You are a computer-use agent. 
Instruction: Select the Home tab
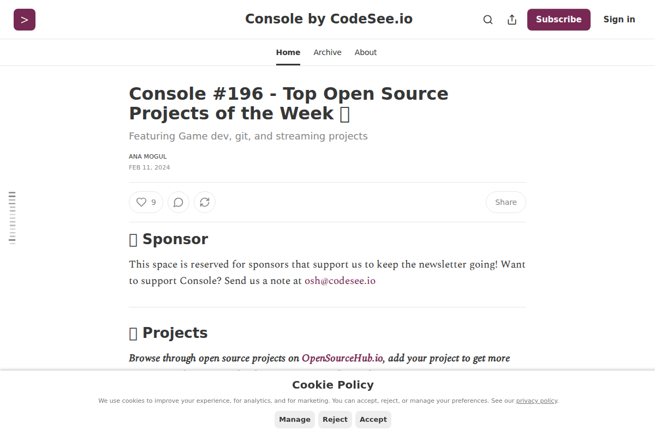click(288, 52)
